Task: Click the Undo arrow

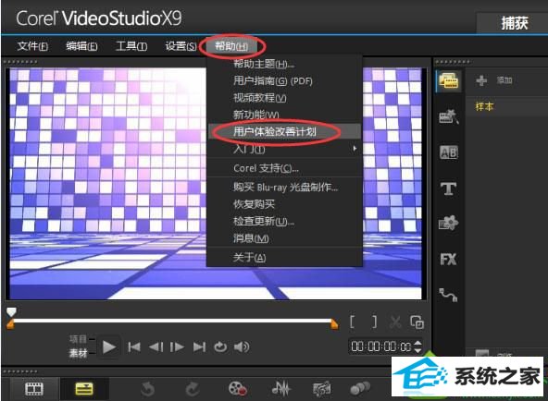Action: pos(147,389)
